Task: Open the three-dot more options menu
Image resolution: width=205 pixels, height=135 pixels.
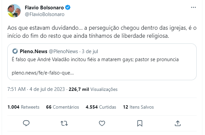Action: pyautogui.click(x=193, y=7)
